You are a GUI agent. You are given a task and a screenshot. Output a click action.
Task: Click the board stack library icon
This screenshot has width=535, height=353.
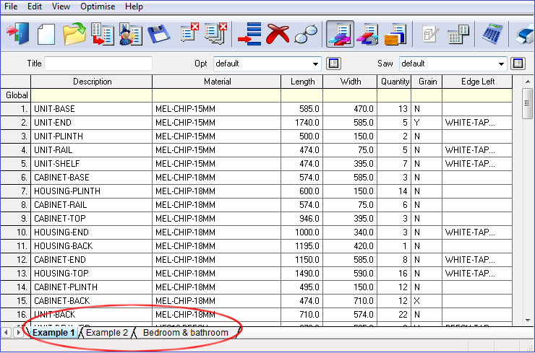click(x=395, y=34)
